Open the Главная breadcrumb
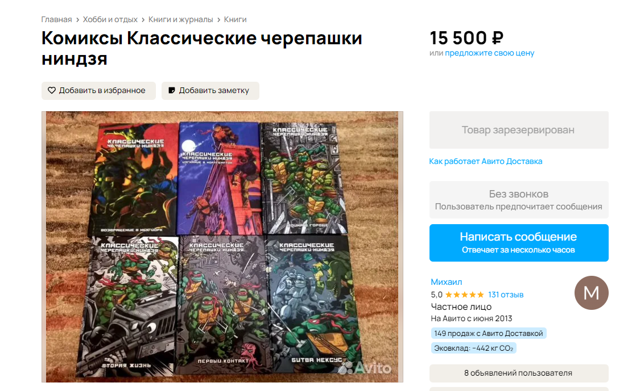This screenshot has width=632, height=391. click(x=56, y=19)
